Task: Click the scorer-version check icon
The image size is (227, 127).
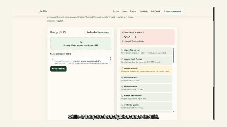Action: [x=122, y=87]
